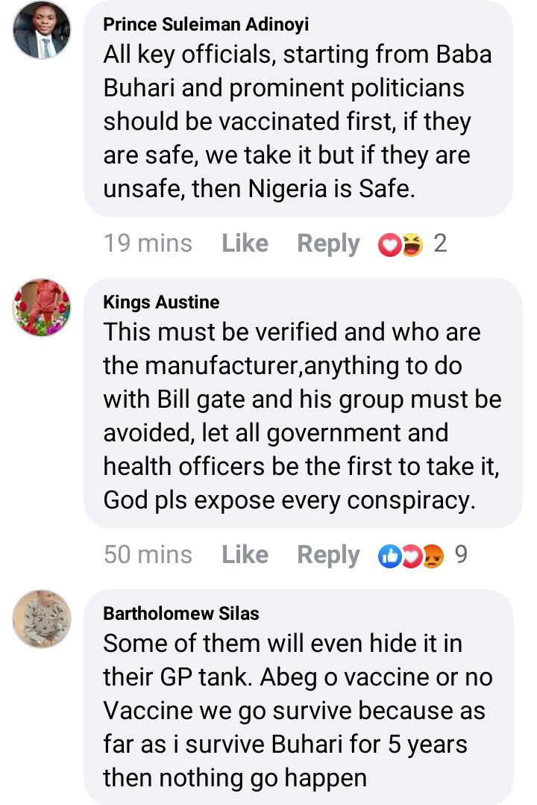
Task: Click the Kings Austine name link
Action: [161, 302]
